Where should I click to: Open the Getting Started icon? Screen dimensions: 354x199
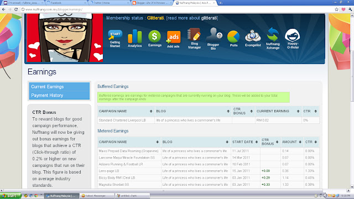coord(115,39)
